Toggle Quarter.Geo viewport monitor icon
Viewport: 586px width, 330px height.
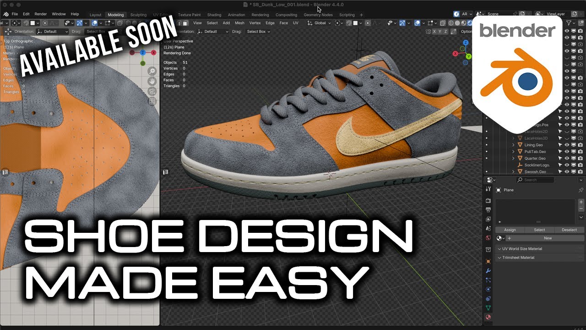tap(574, 158)
